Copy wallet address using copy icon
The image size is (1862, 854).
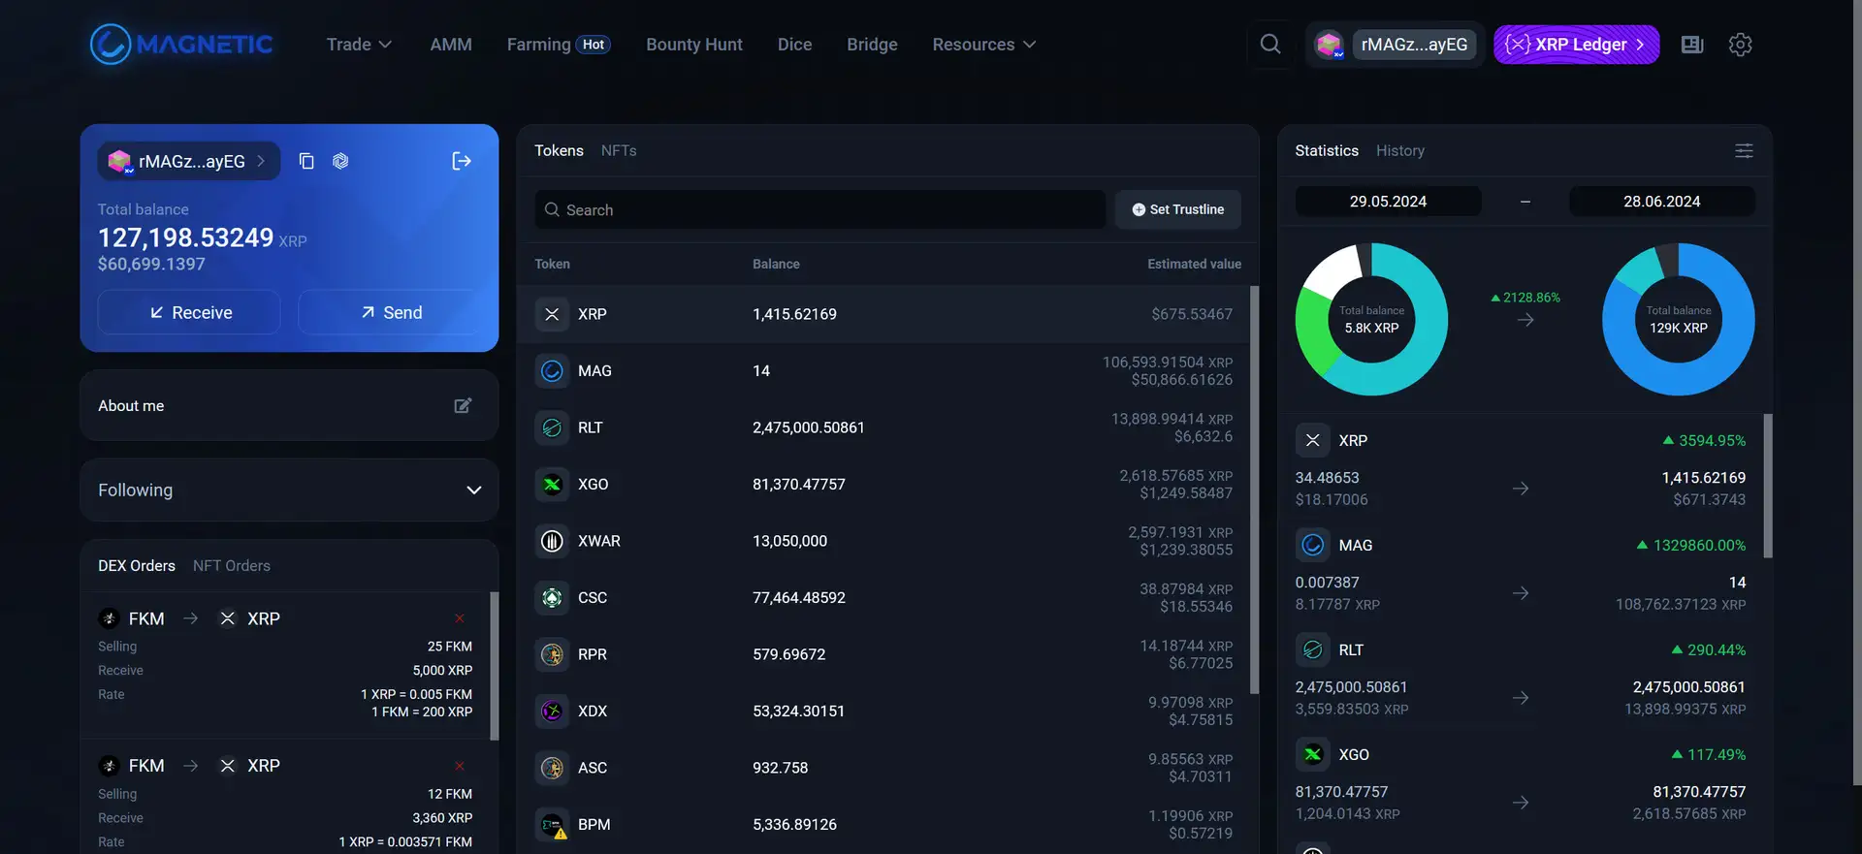pos(306,161)
